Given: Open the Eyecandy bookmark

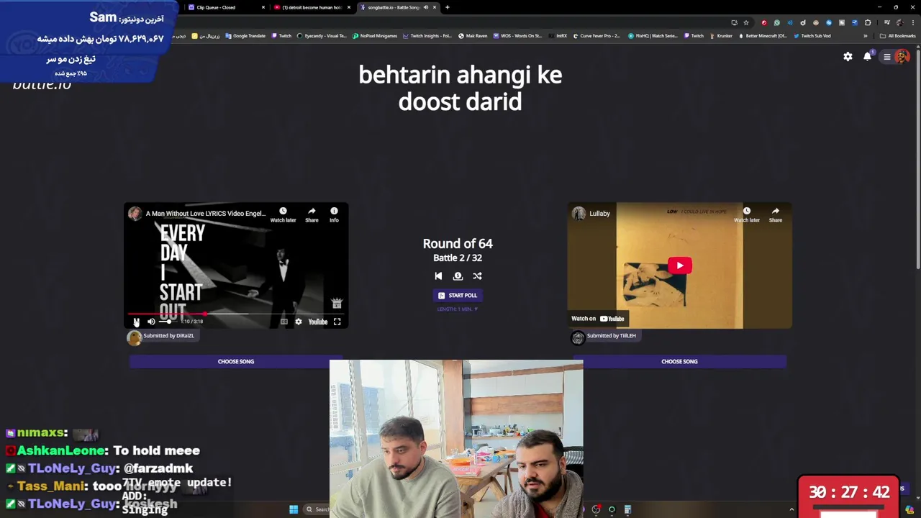Looking at the screenshot, I should tap(322, 36).
